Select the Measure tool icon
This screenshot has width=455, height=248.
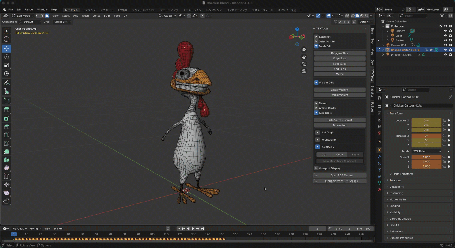[x=7, y=91]
